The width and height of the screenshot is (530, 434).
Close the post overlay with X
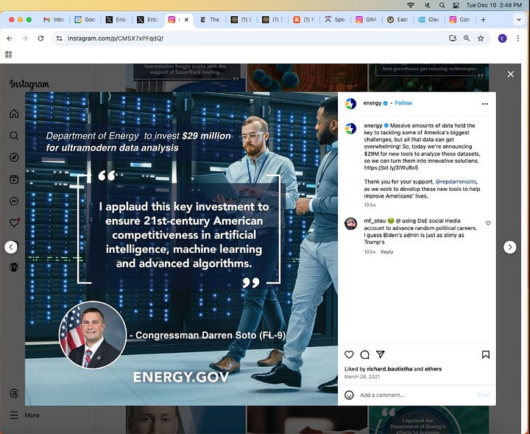[x=510, y=74]
